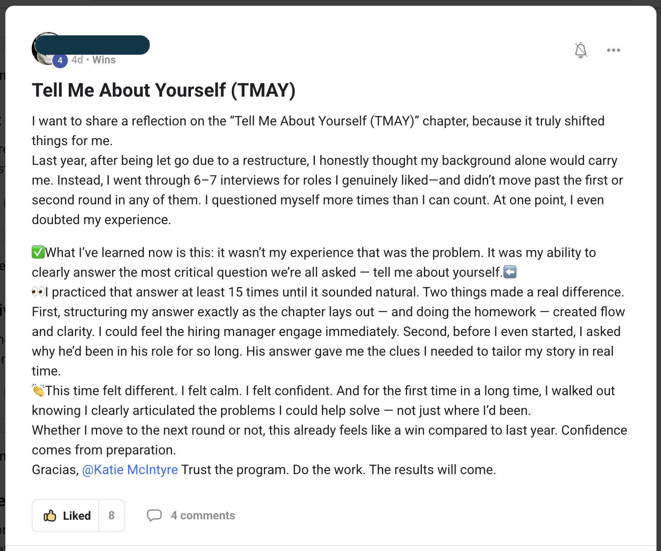Toggle the post notification bell
The image size is (661, 551).
point(581,50)
